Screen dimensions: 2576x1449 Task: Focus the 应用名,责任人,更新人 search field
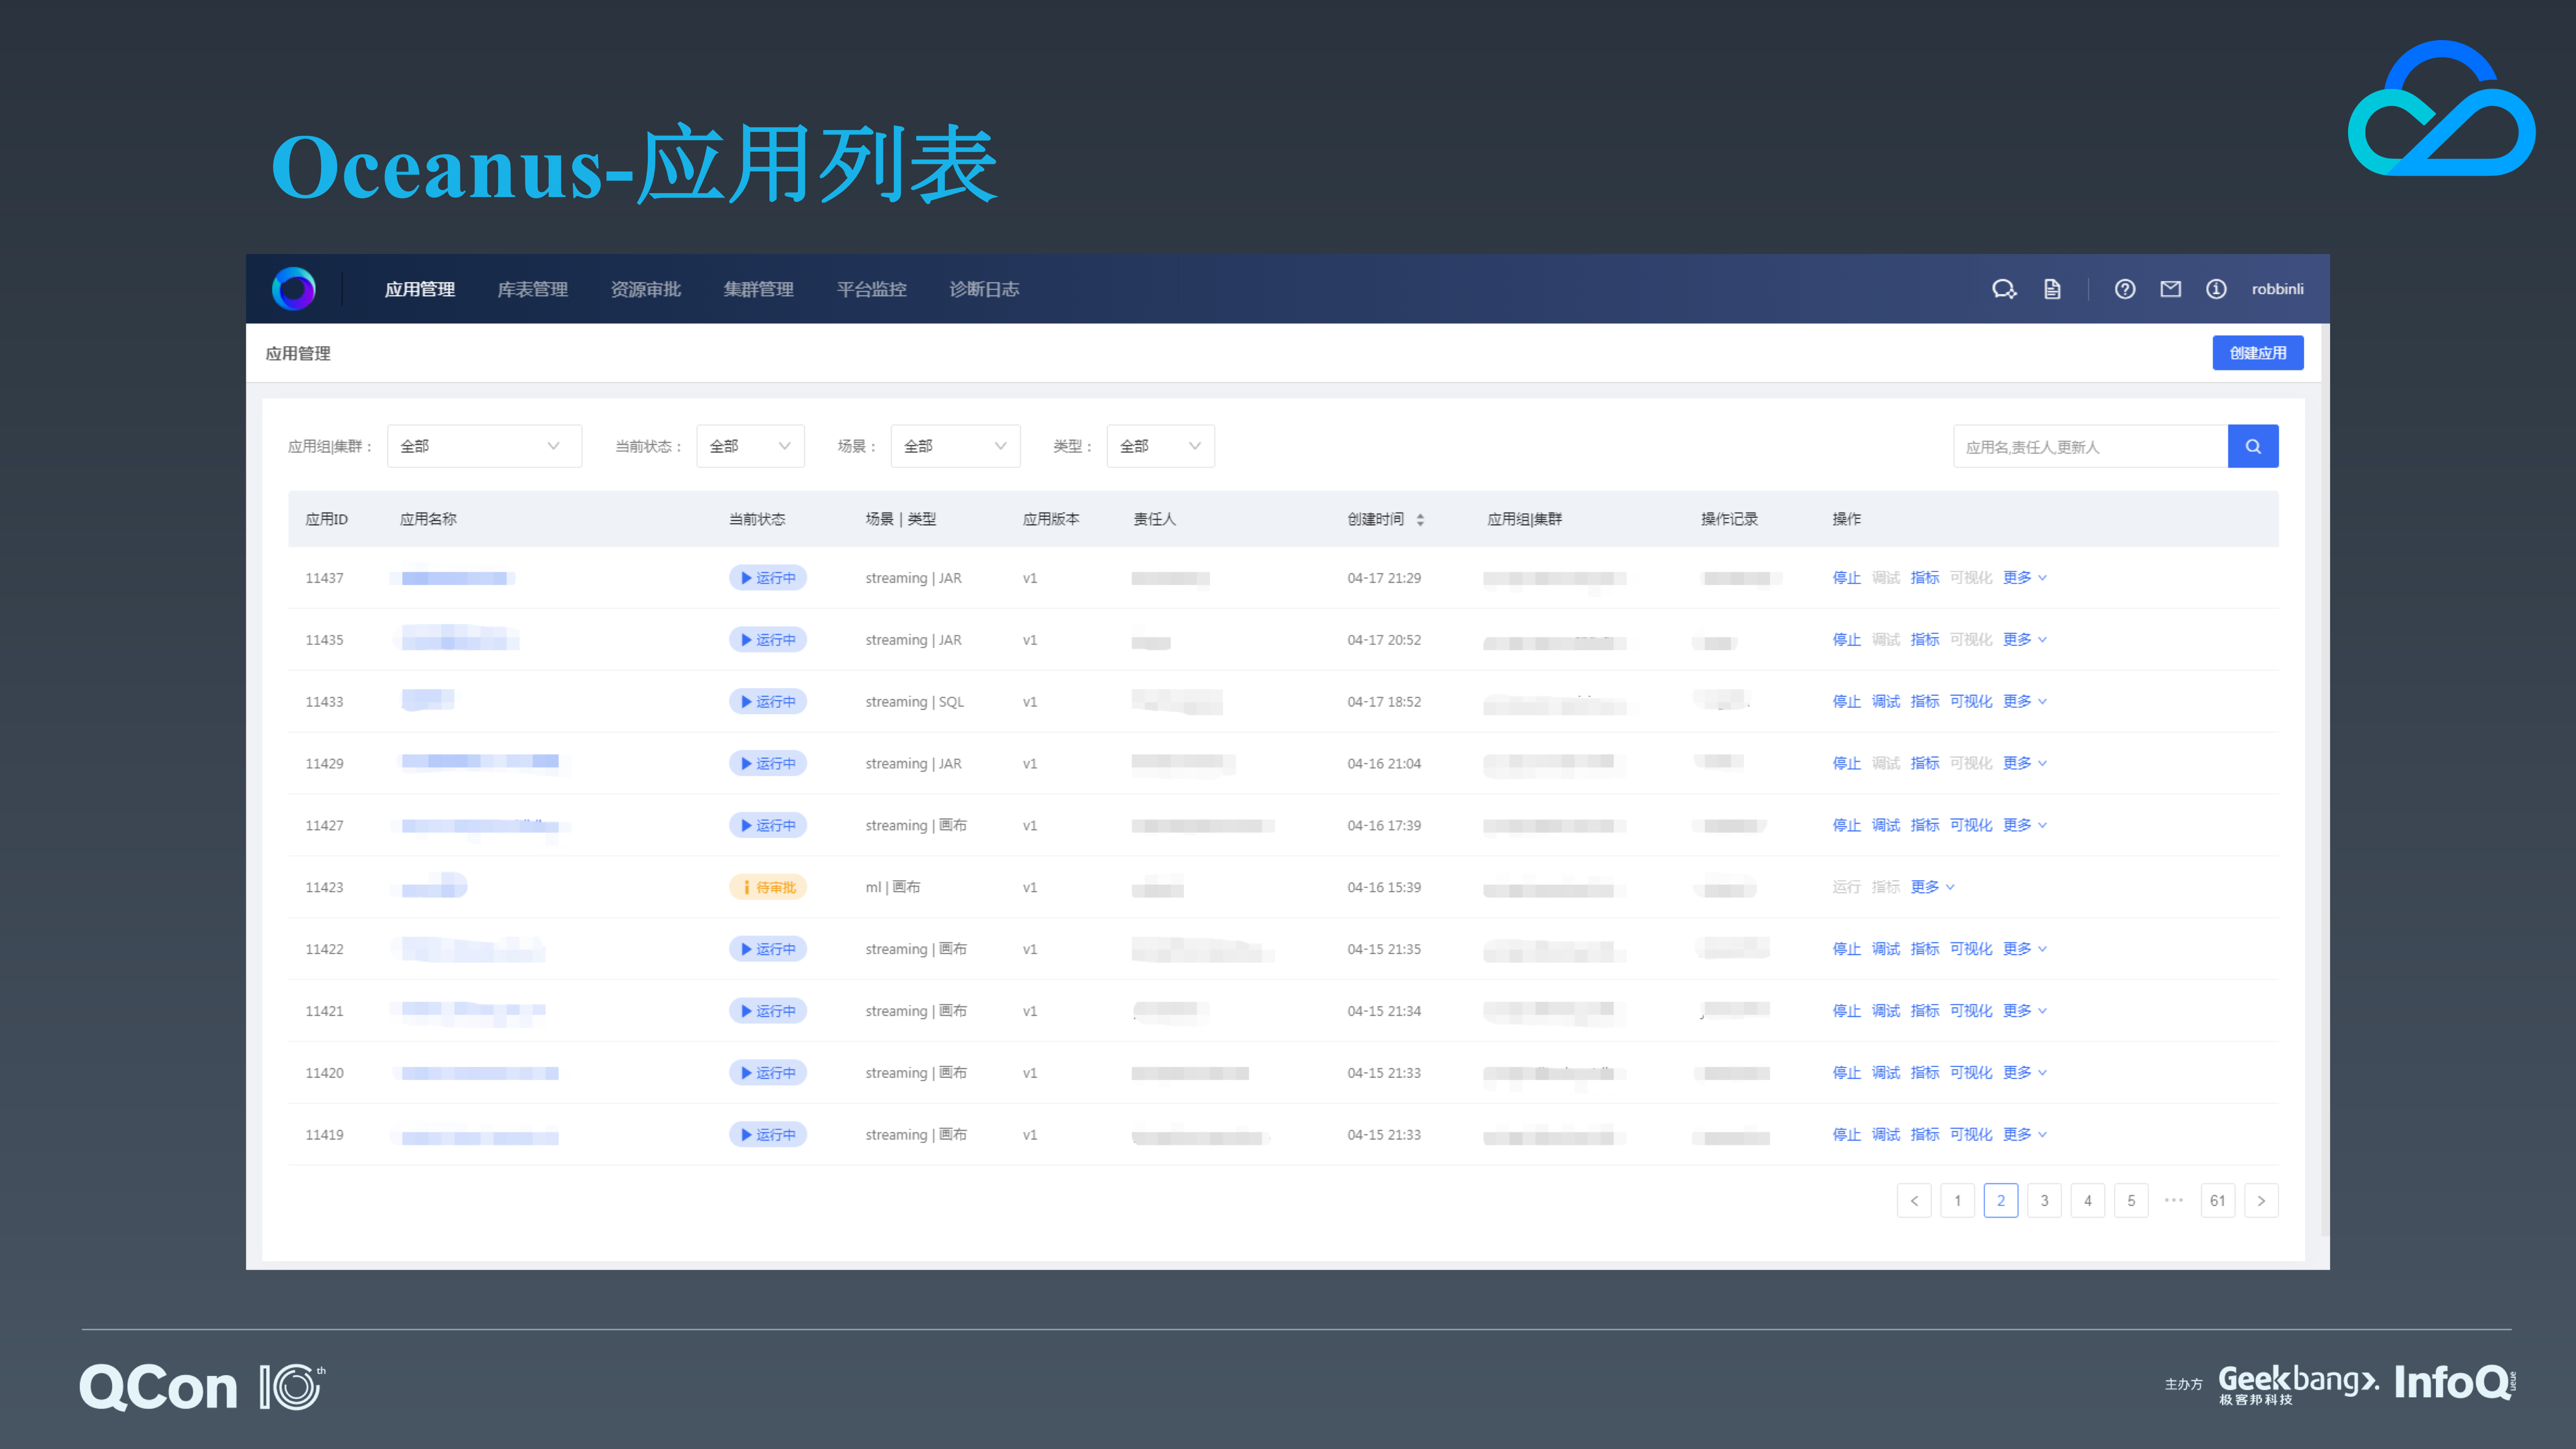tap(2090, 446)
